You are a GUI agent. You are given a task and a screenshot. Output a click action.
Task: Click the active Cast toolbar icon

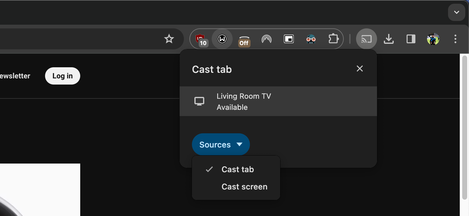pyautogui.click(x=366, y=39)
